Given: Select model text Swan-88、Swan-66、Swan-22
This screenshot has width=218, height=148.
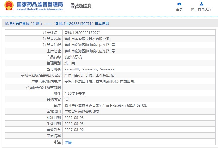Looking at the screenshot, I should pos(89,69).
